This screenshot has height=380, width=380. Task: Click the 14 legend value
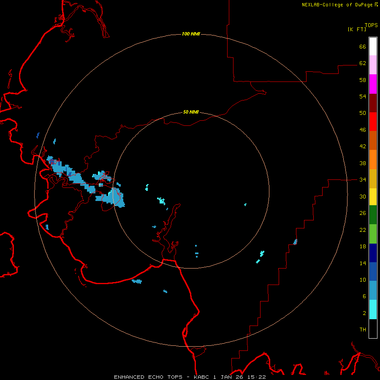pos(363,263)
